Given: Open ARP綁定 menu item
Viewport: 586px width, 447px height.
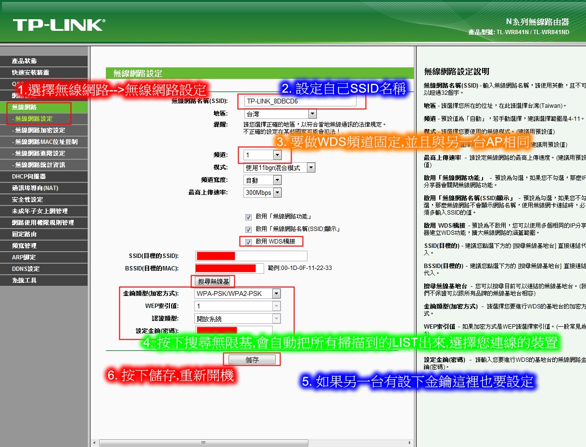Looking at the screenshot, I should (x=44, y=257).
